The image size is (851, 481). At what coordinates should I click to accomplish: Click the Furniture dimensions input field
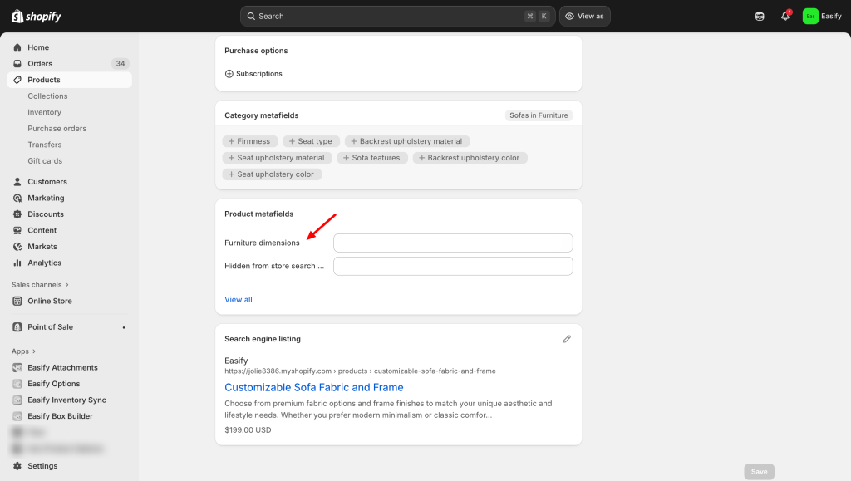(x=453, y=243)
